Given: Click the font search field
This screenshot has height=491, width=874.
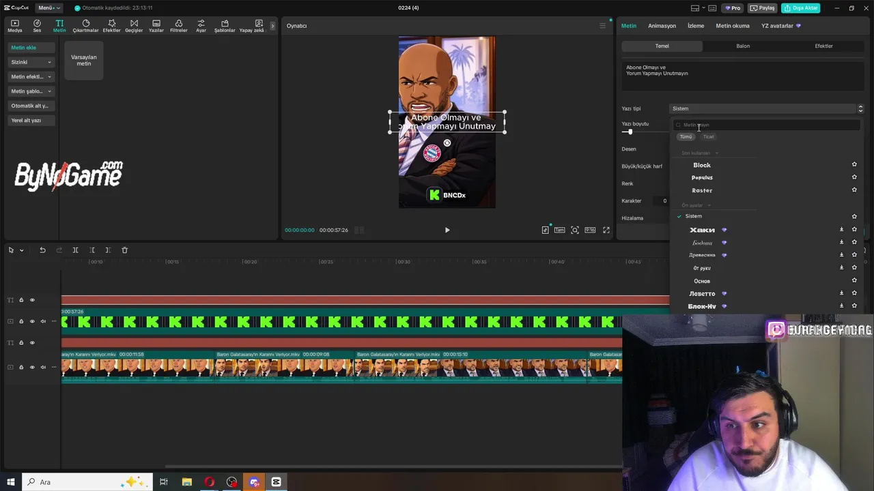Looking at the screenshot, I should [767, 125].
